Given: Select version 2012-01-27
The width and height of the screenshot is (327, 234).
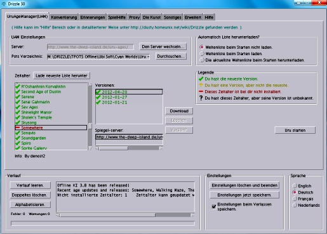Looking at the screenshot, I should [129, 97].
